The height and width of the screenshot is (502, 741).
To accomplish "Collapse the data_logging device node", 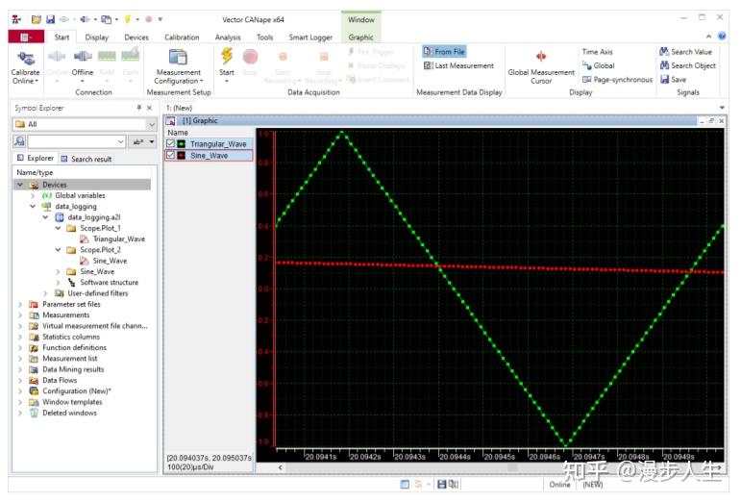I will click(x=33, y=206).
